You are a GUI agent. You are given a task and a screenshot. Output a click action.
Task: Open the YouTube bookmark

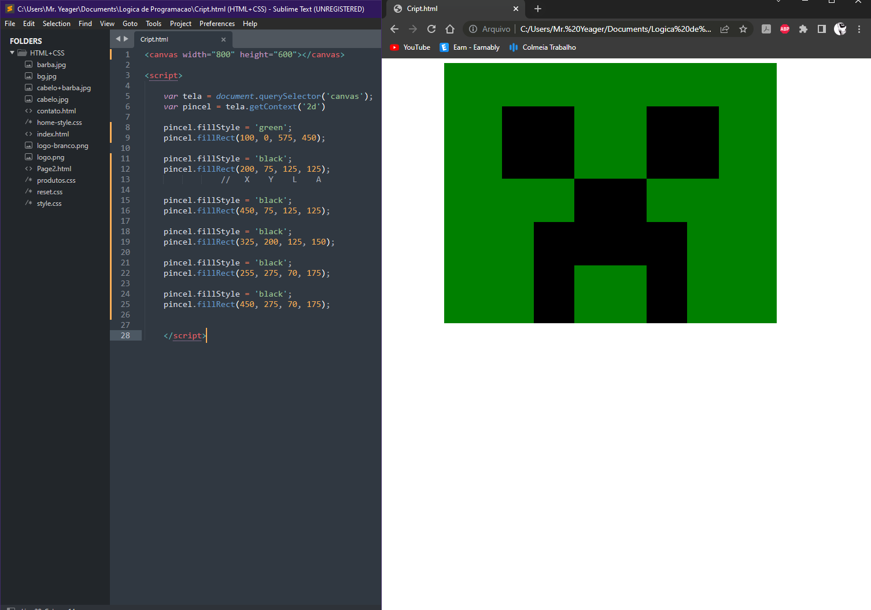coord(410,47)
